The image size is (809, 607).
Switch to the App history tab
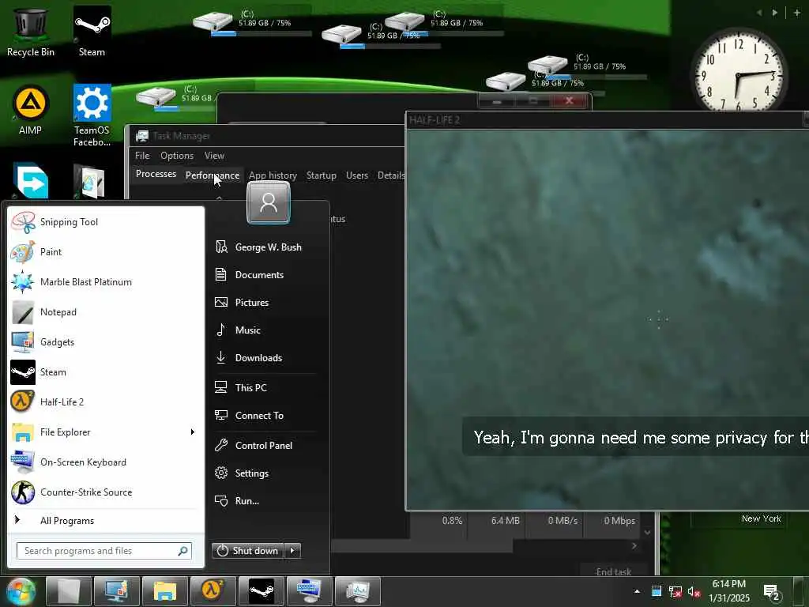(273, 175)
